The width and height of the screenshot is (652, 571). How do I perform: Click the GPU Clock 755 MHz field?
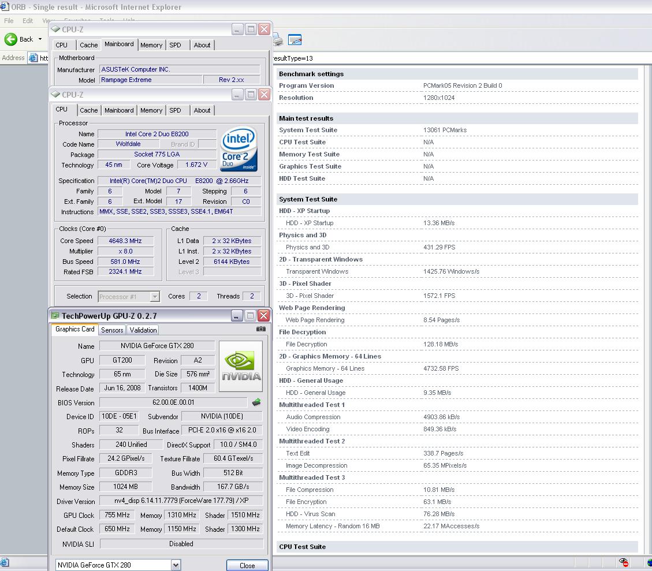(x=117, y=516)
